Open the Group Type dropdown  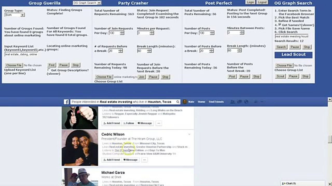15,15
